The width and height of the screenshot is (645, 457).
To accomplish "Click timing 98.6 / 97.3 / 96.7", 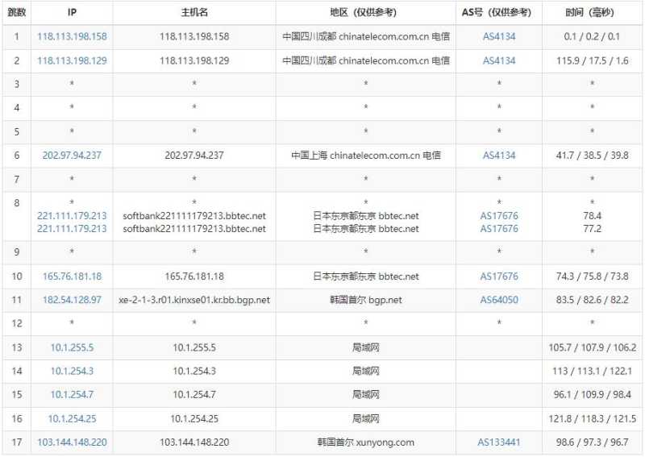I will tap(592, 442).
